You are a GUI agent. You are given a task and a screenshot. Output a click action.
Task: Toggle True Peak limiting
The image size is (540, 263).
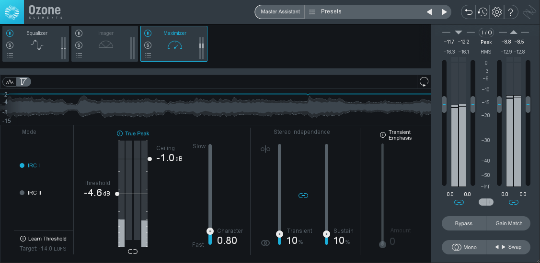[133, 133]
